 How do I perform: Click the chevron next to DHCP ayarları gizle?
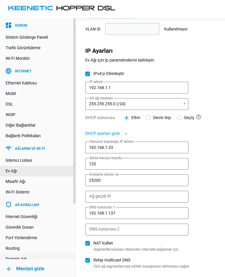click(126, 134)
